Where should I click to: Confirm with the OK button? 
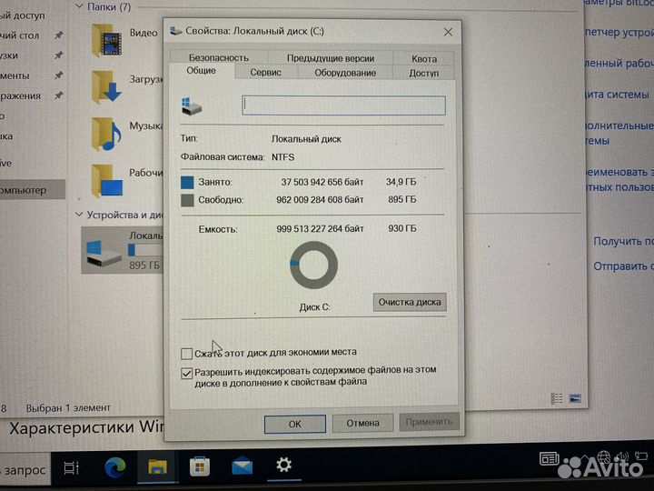tap(295, 424)
